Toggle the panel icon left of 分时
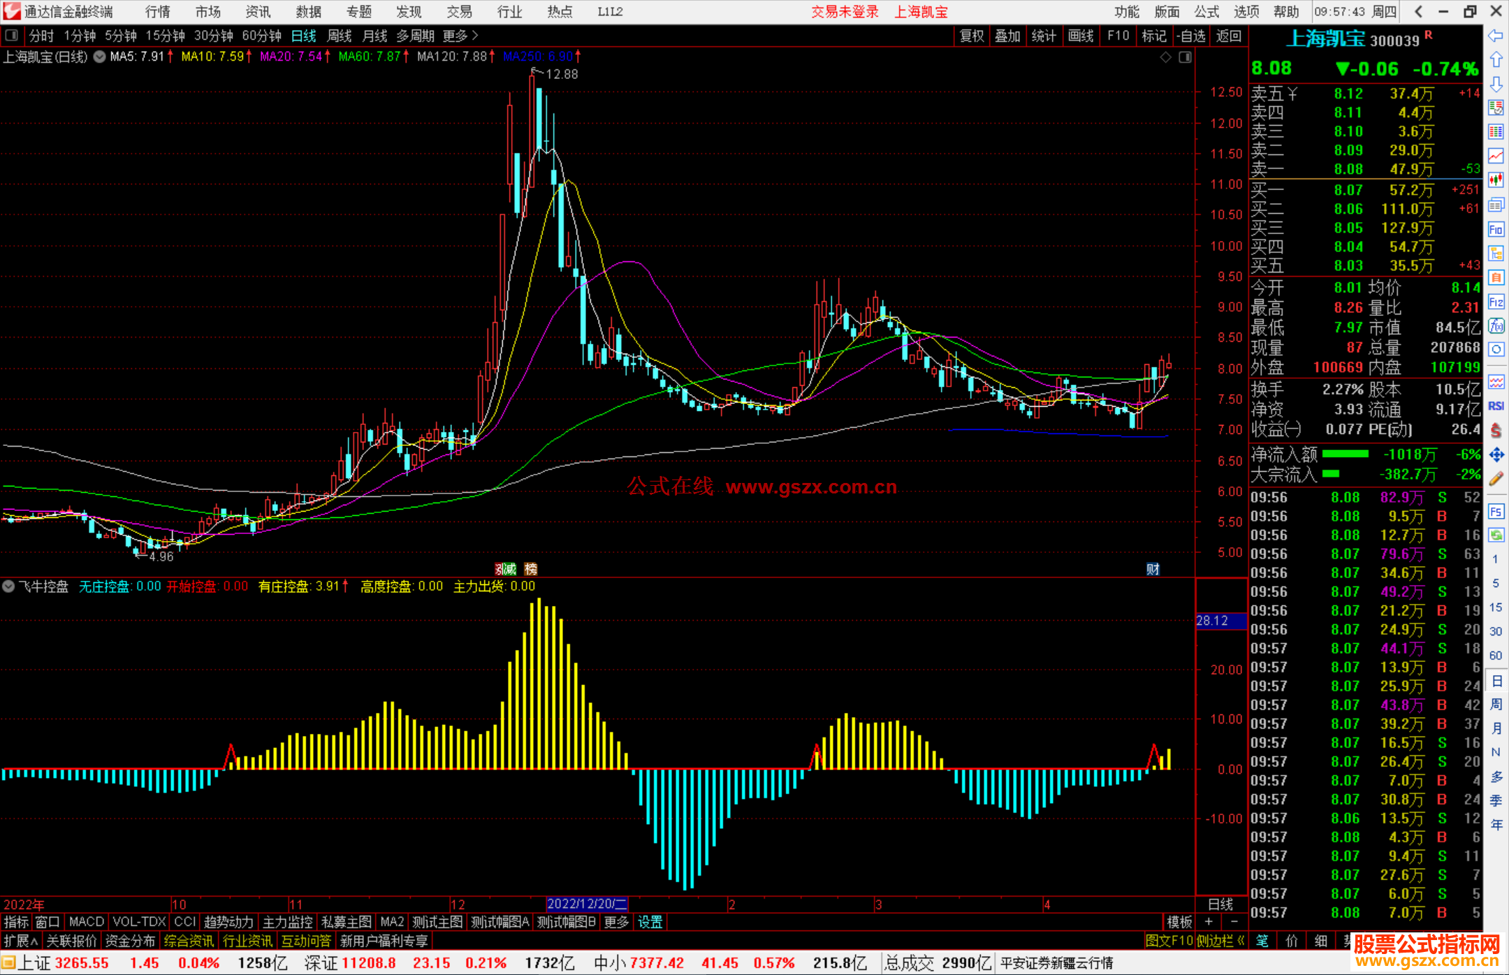The image size is (1509, 975). click(12, 36)
